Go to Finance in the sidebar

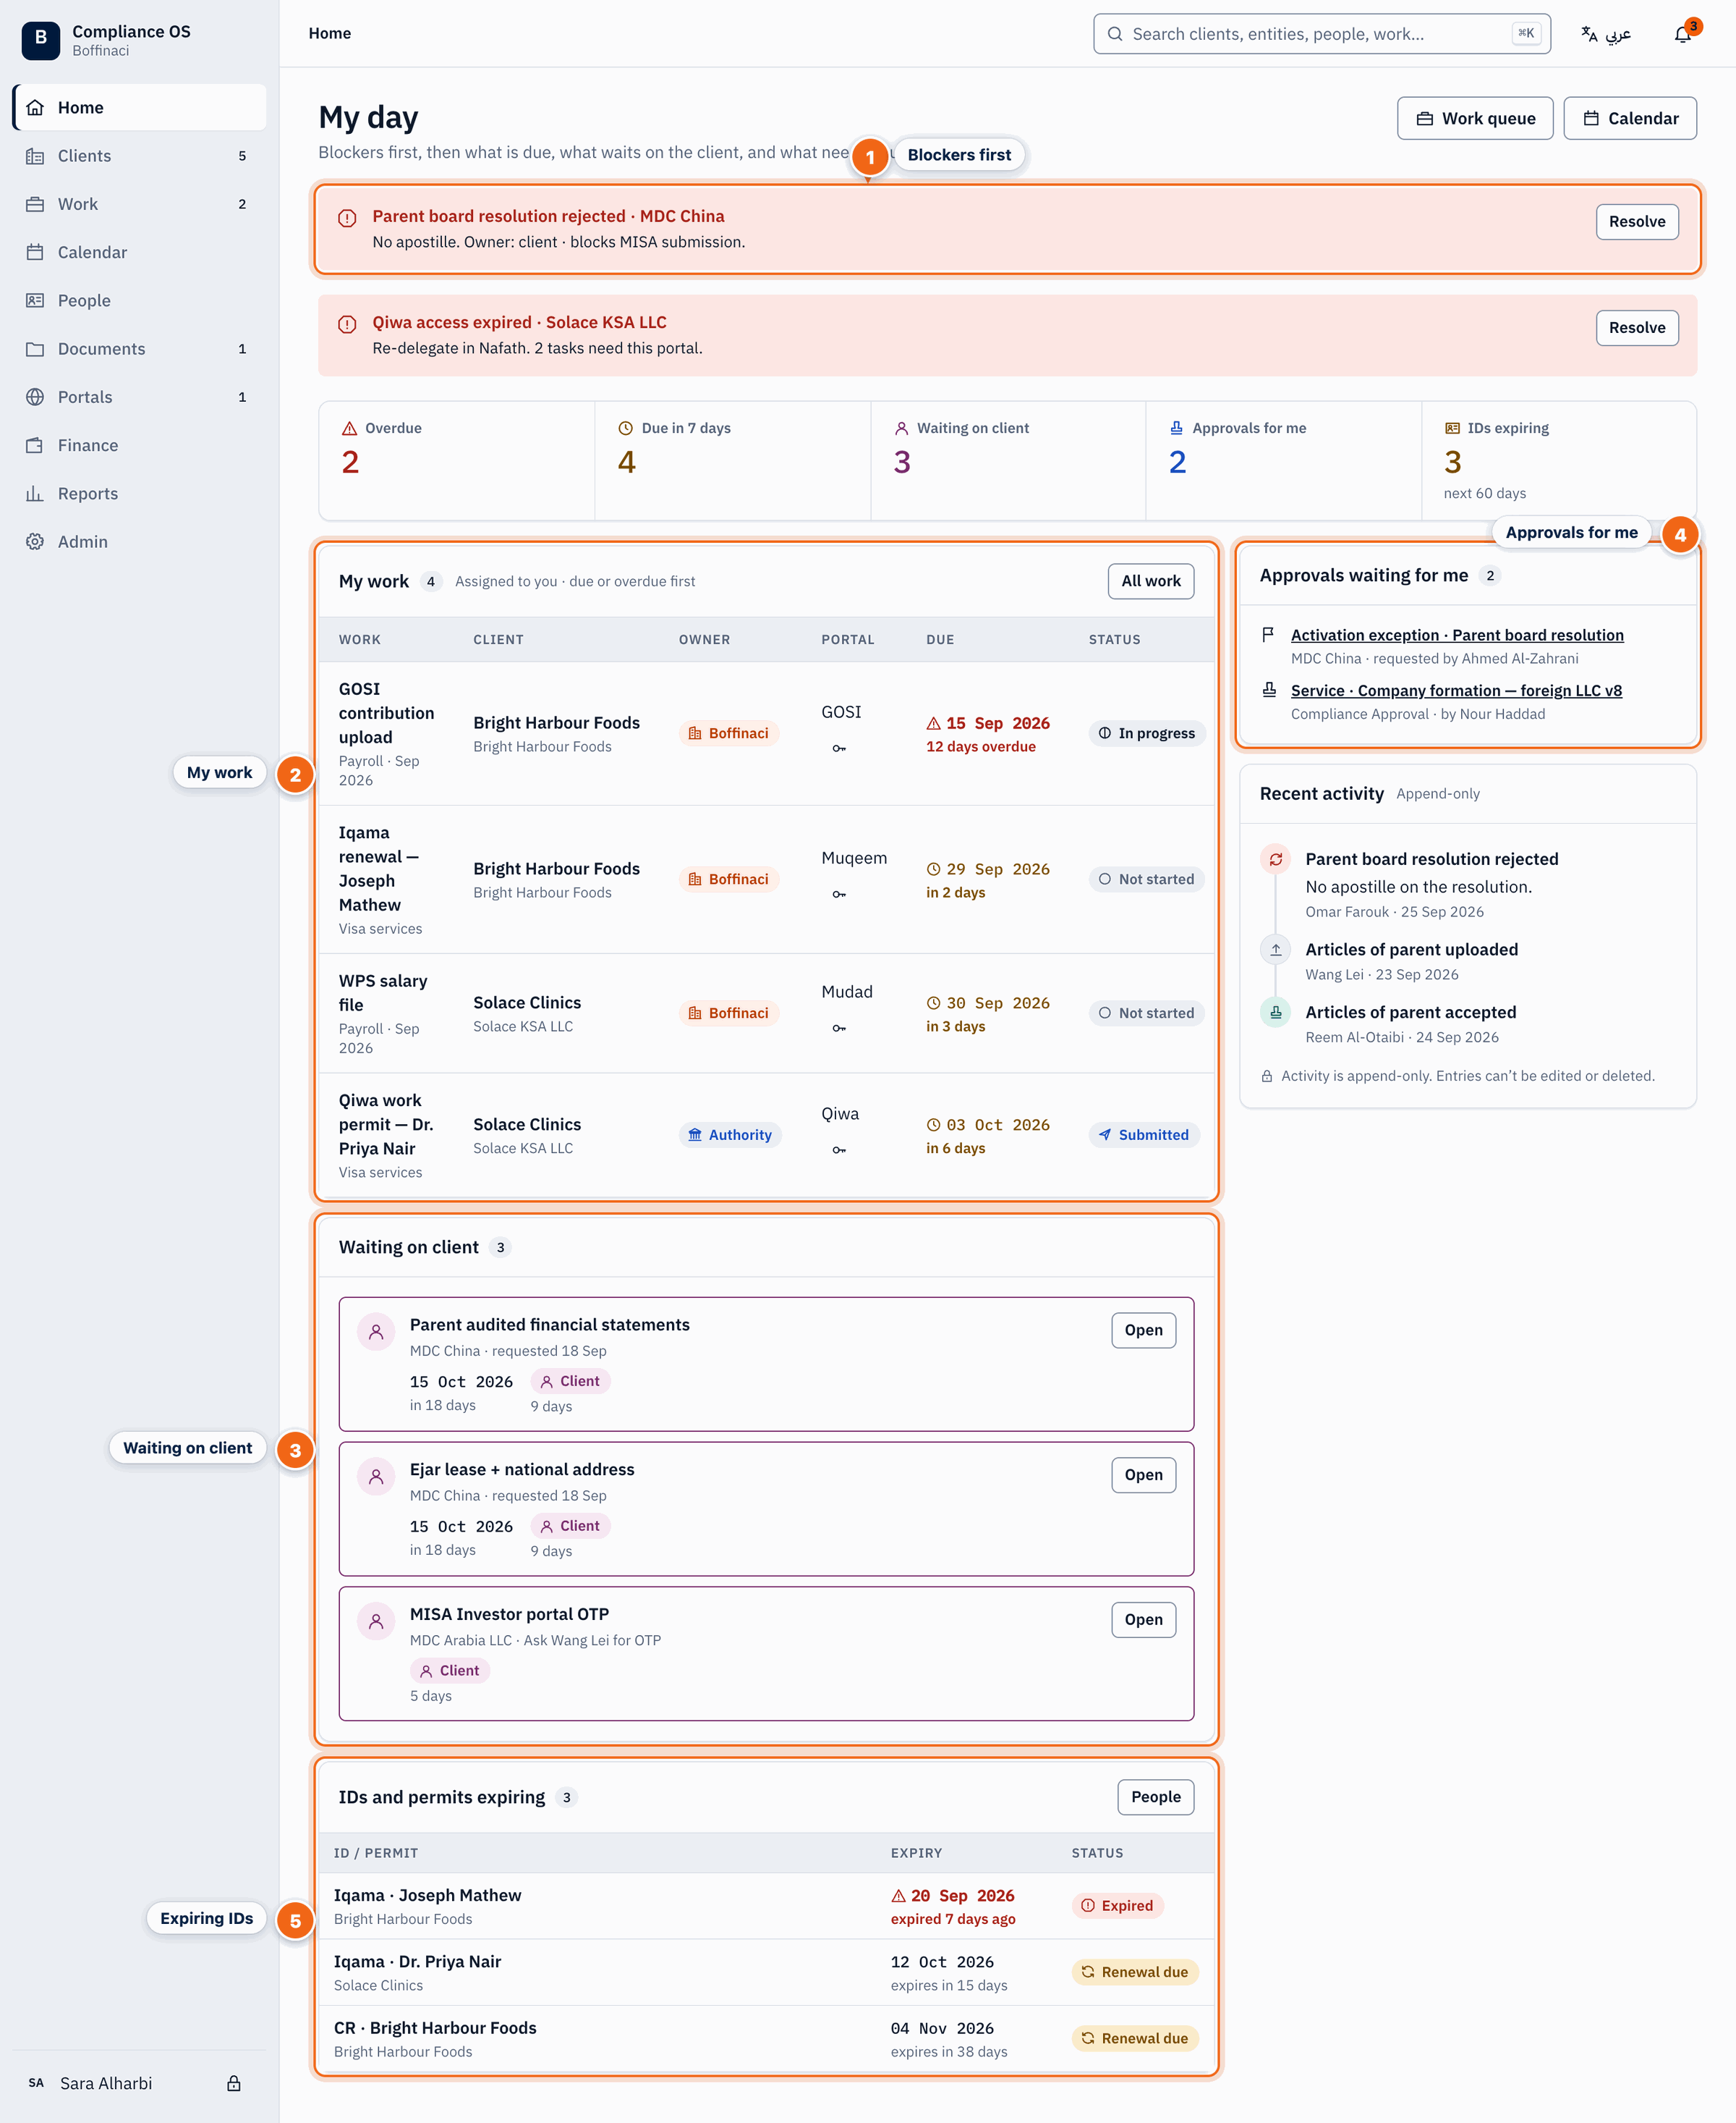point(140,445)
